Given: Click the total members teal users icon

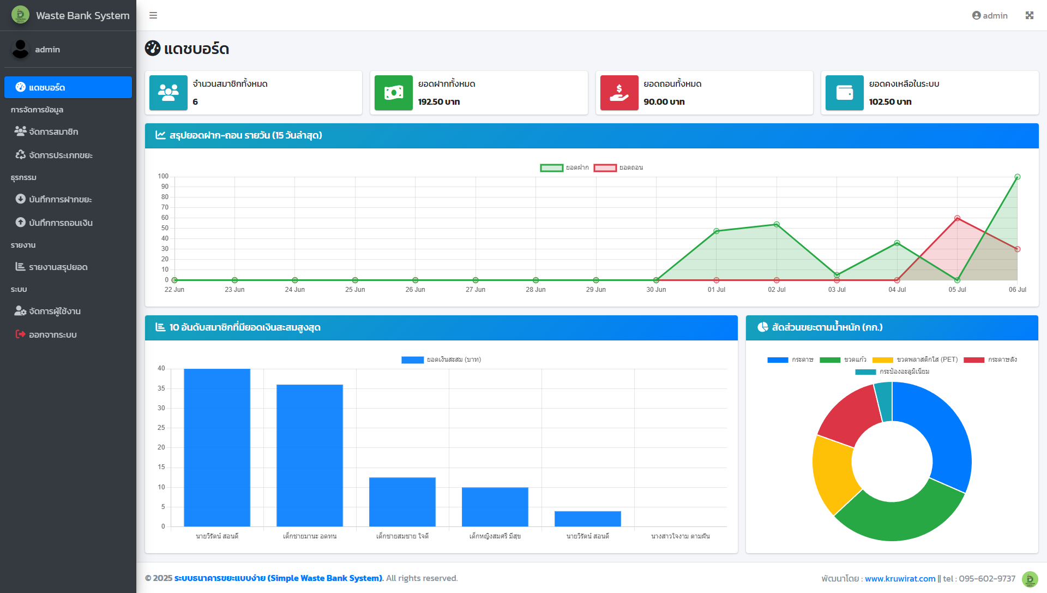Looking at the screenshot, I should click(168, 93).
